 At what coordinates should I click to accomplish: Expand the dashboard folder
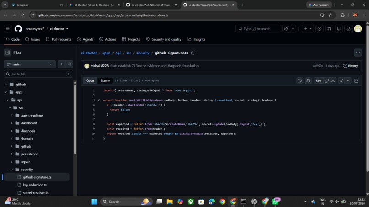point(11,123)
